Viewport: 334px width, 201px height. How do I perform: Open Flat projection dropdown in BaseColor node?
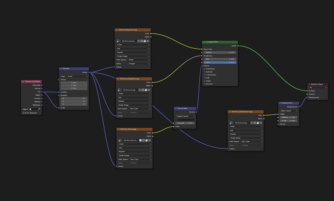point(133,49)
